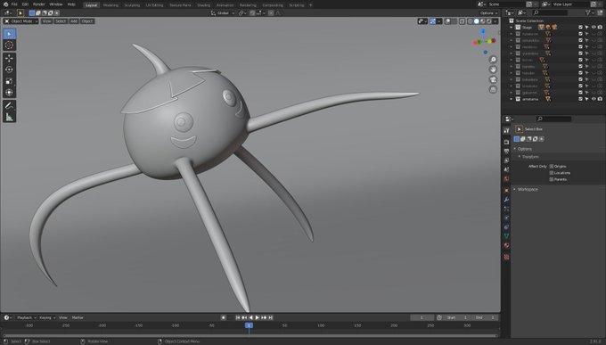Viewport: 606px width, 345px height.
Task: Activate the Scale tool
Action: [x=9, y=81]
